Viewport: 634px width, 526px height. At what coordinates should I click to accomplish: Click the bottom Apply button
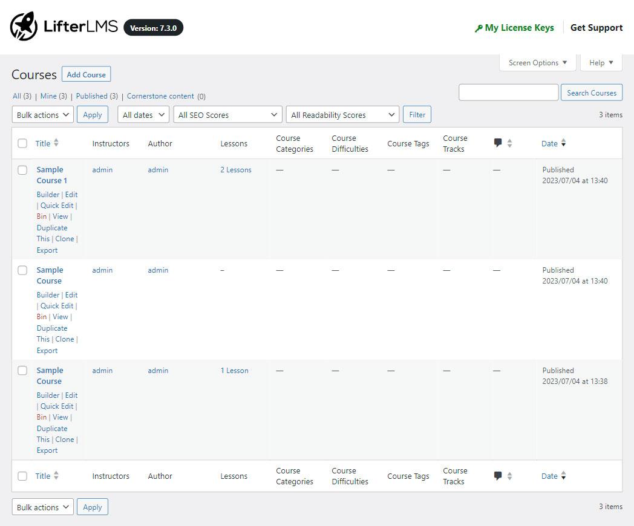pos(93,507)
